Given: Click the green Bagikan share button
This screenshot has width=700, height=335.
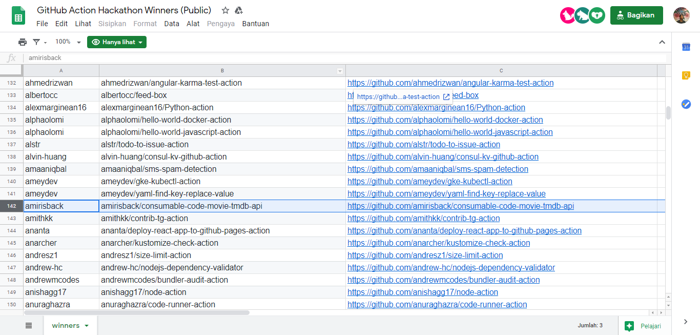Looking at the screenshot, I should (x=636, y=15).
